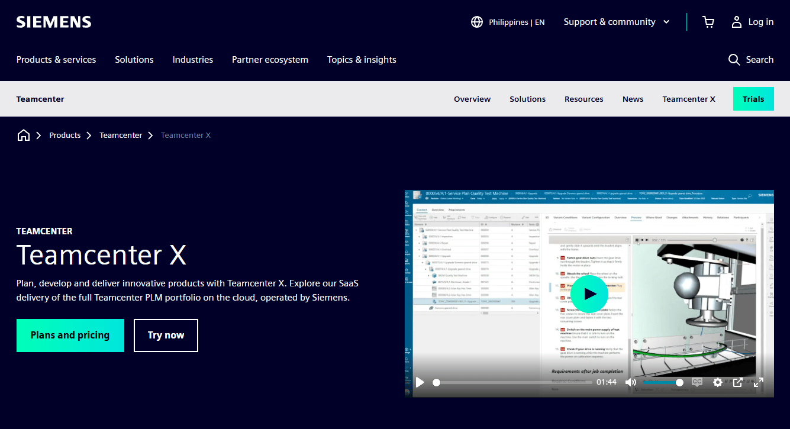
Task: Open the Products & services menu
Action: click(56, 60)
